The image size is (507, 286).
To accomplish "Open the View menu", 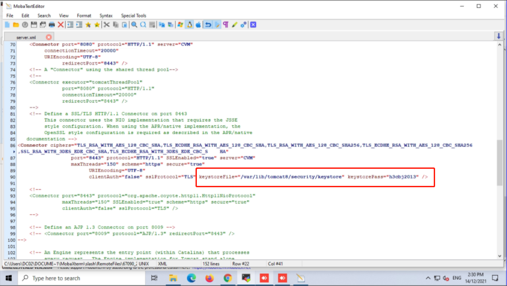I will click(x=64, y=16).
